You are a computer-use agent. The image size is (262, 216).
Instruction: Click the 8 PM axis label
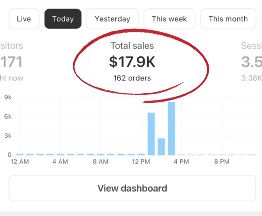tap(221, 162)
